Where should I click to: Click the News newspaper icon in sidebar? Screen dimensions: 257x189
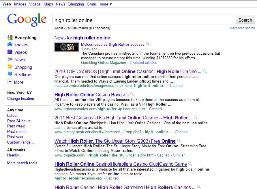click(x=10, y=59)
